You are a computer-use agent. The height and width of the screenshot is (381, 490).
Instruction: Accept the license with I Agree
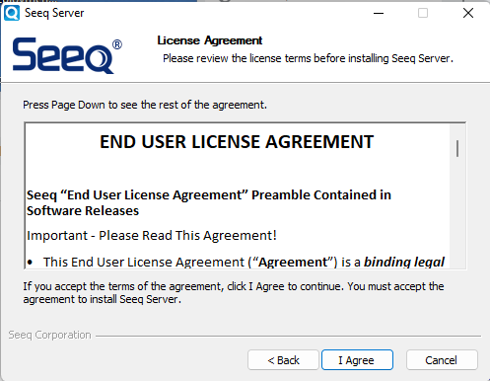(357, 360)
